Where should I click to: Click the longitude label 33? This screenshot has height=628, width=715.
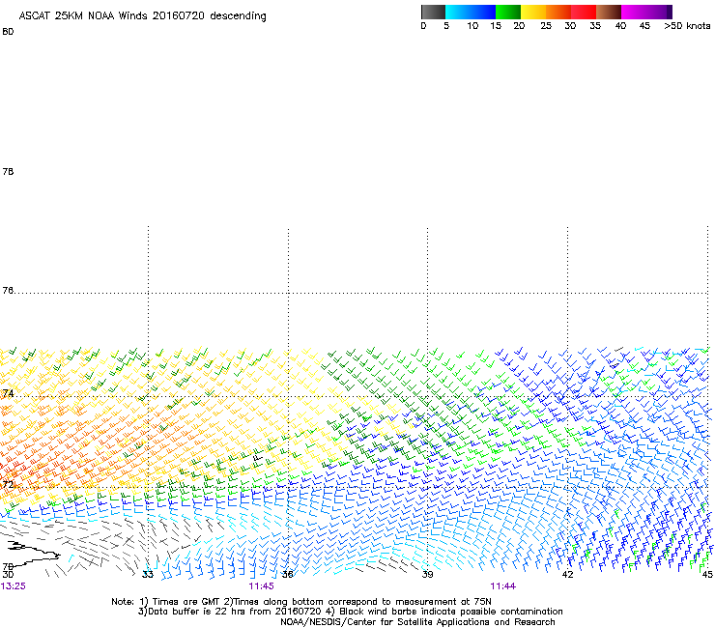[x=148, y=574]
